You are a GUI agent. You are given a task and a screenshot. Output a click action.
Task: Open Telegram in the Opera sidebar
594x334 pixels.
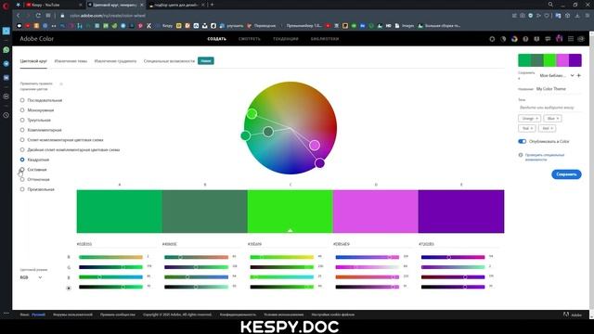click(x=6, y=64)
